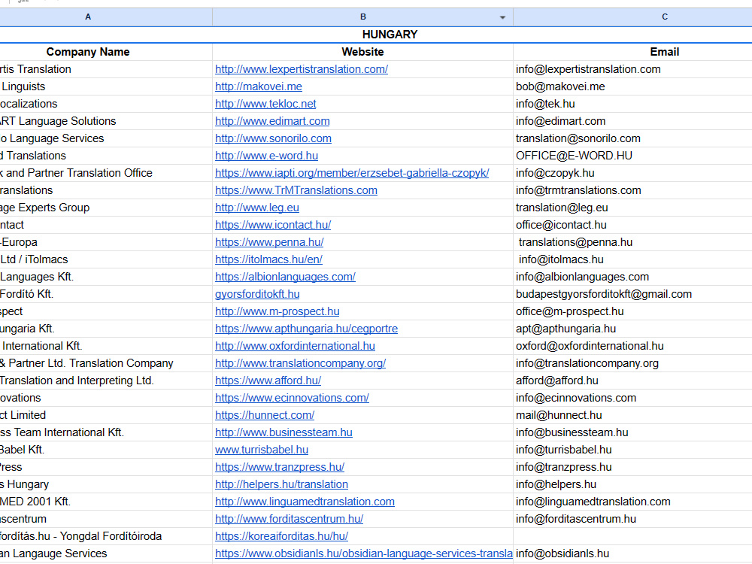Select 'Translation and Interpreting Ltd.' company cell
This screenshot has width=752, height=564.
click(106, 381)
